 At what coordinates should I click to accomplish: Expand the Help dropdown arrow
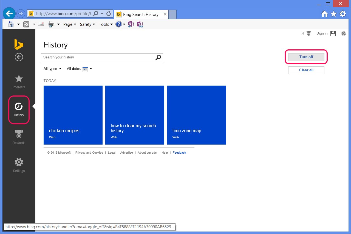[124, 24]
